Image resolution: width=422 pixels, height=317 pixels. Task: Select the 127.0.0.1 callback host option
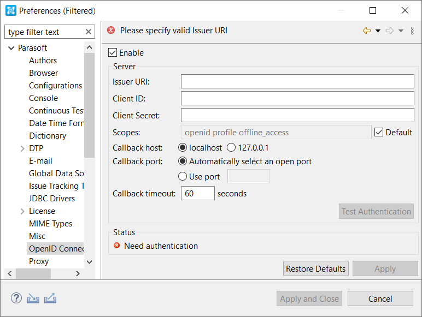231,147
